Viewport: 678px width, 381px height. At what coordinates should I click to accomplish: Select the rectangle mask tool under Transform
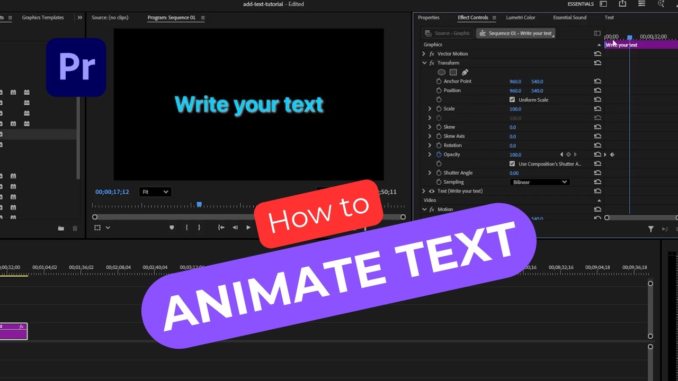pyautogui.click(x=453, y=72)
